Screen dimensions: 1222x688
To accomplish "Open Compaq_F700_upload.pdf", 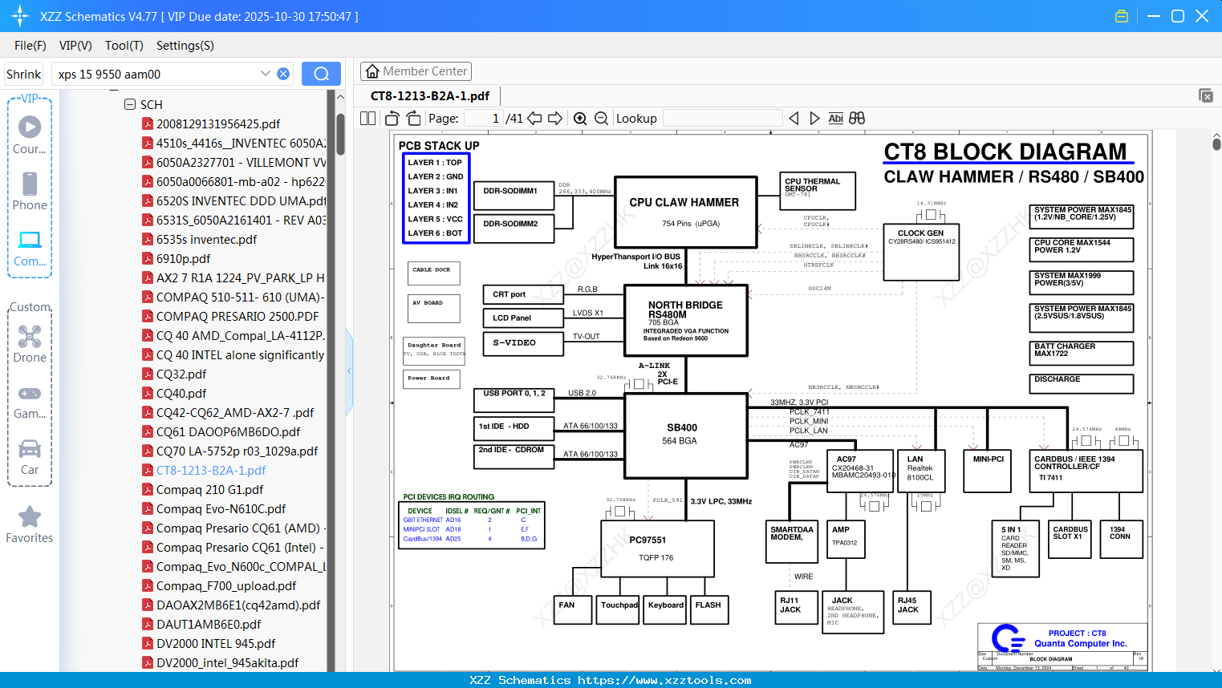I will pos(226,586).
